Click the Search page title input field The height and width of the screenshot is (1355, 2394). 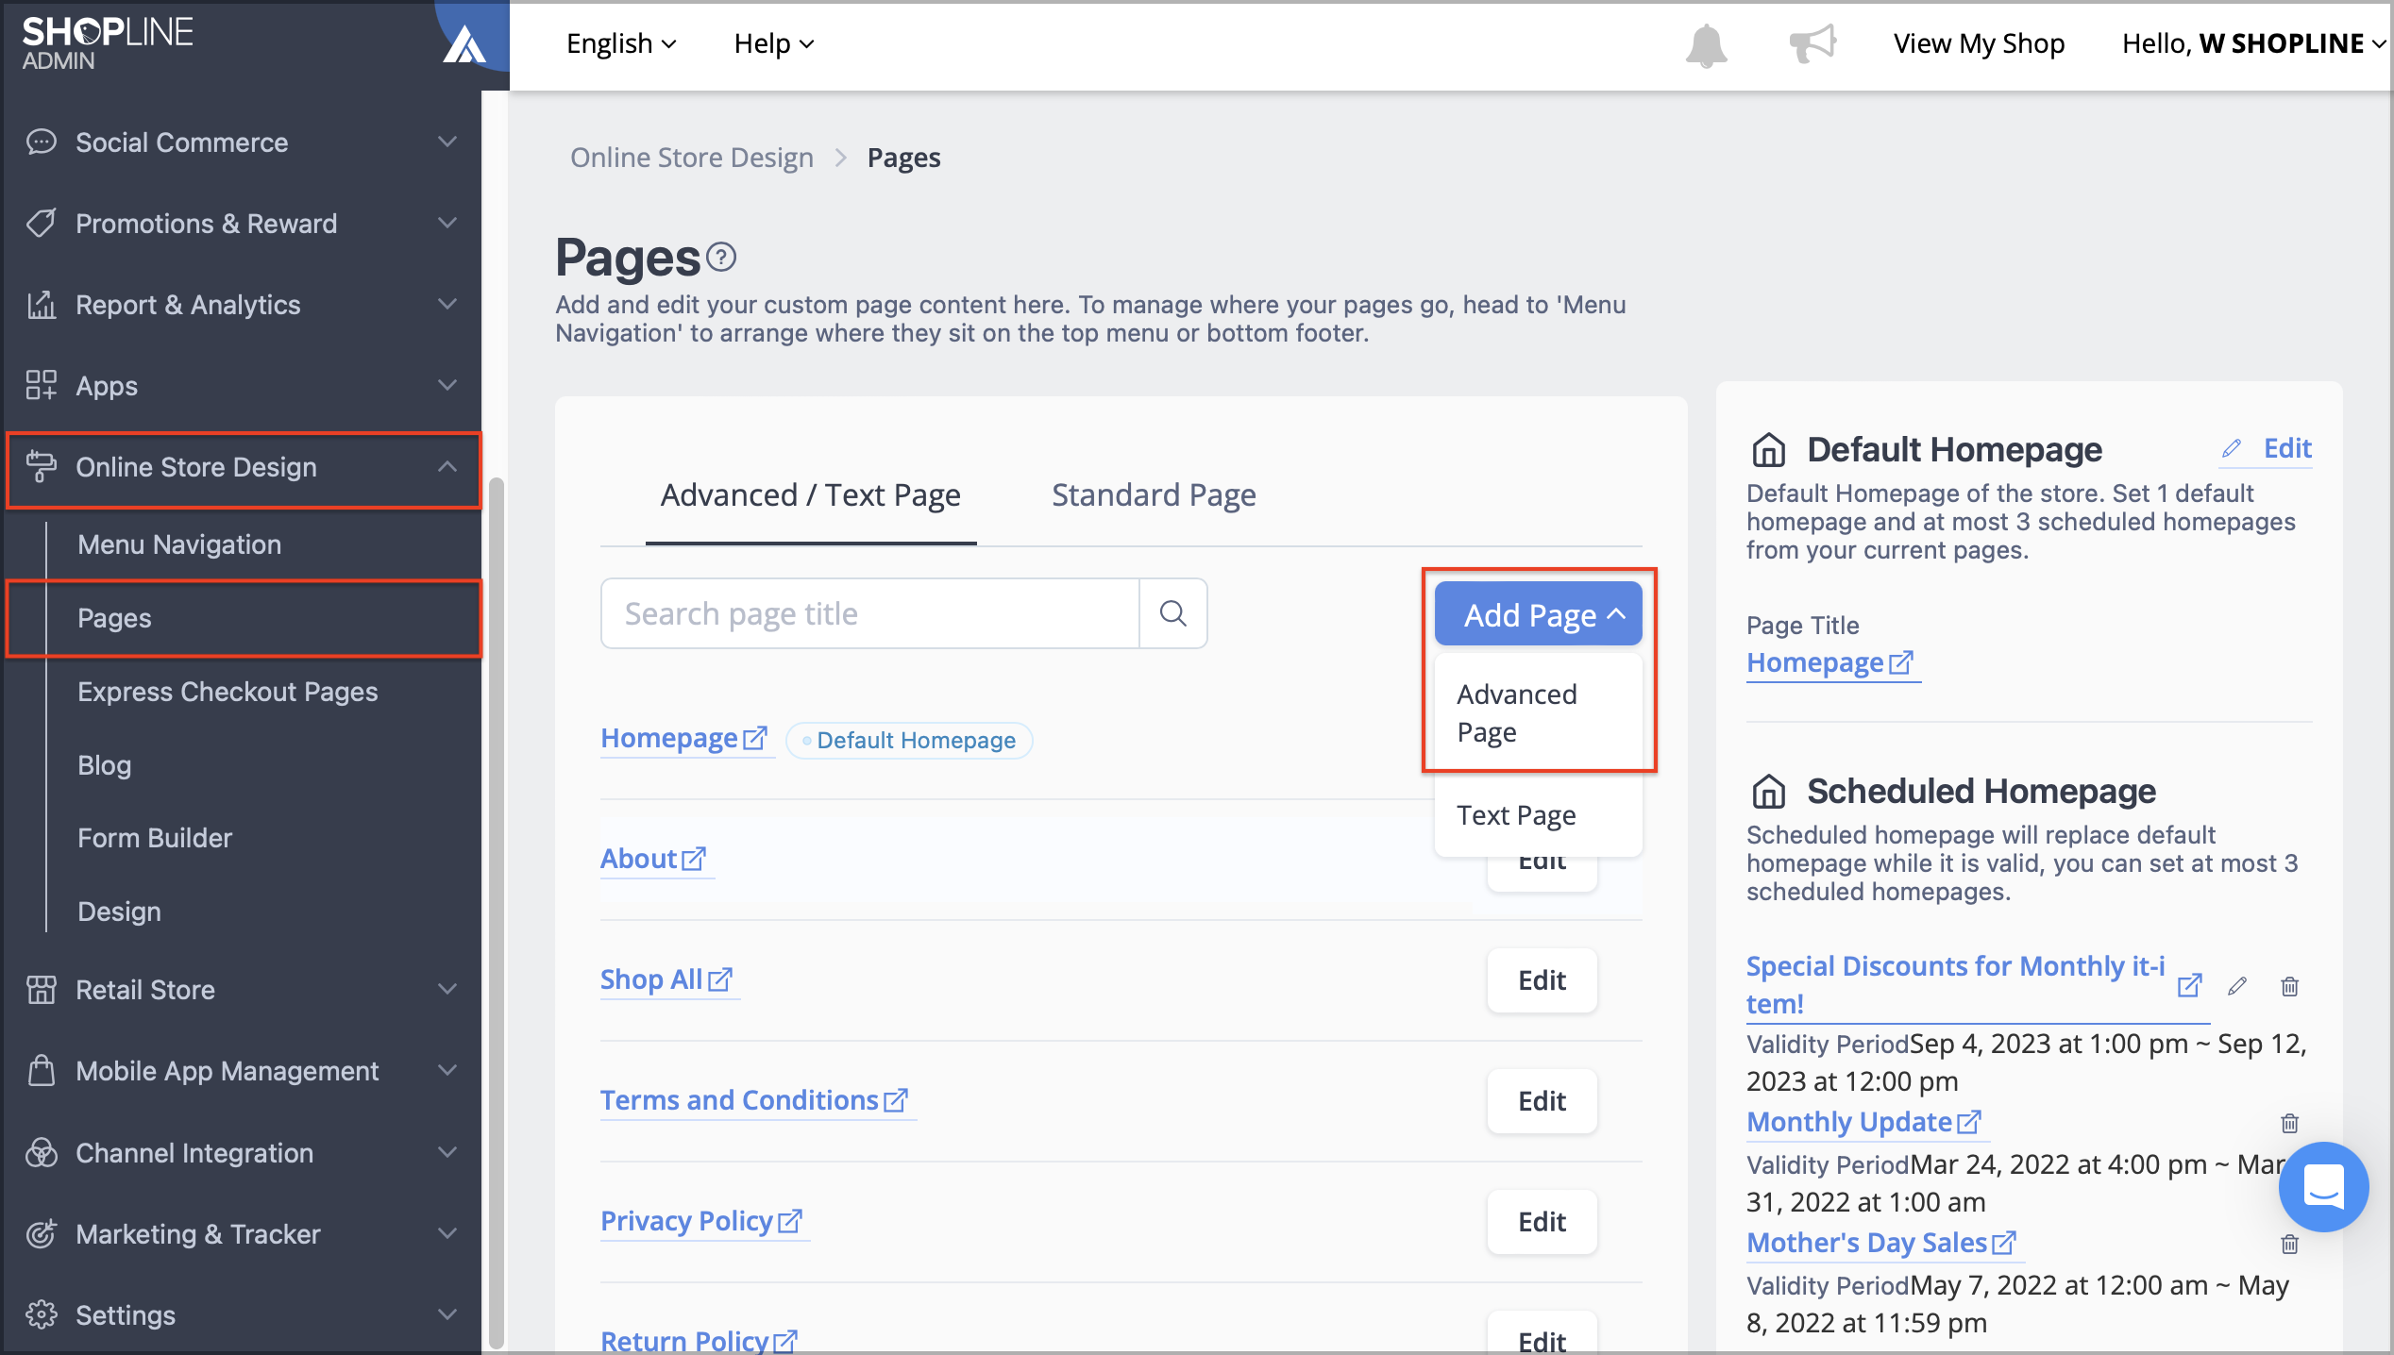(869, 613)
